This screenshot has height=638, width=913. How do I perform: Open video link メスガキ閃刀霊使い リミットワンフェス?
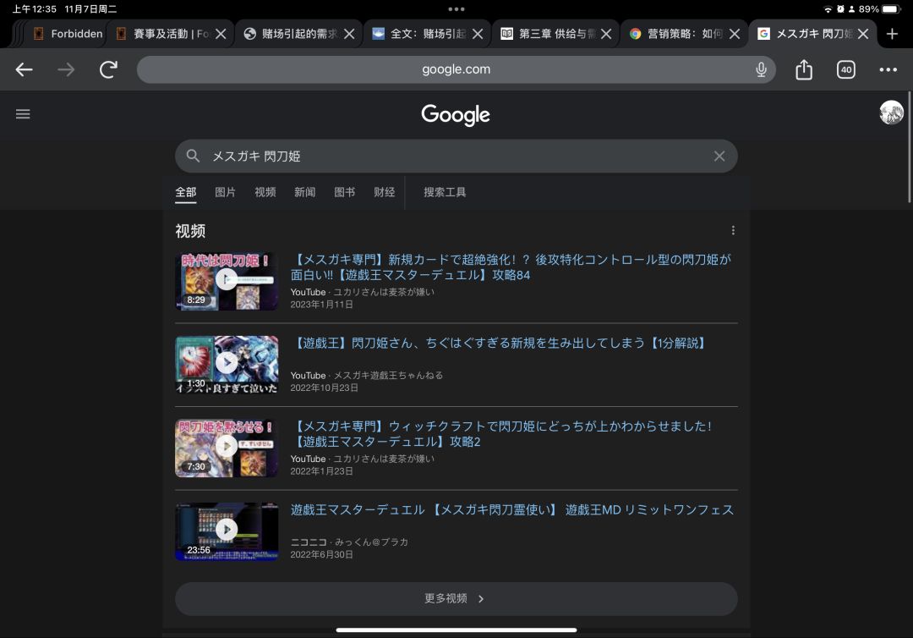[x=511, y=510]
